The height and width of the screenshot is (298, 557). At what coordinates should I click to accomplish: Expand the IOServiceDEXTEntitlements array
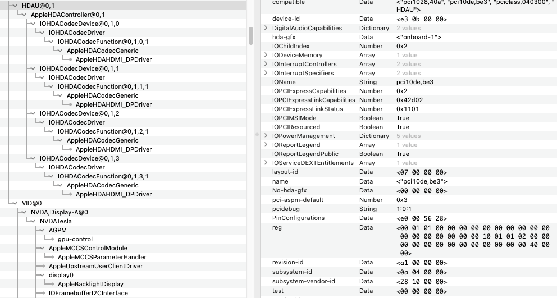(x=266, y=163)
